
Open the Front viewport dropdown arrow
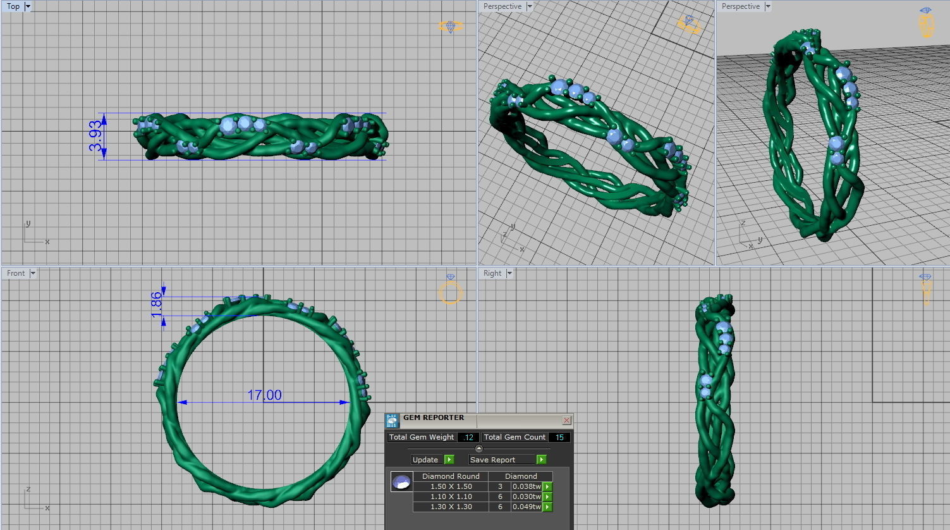(33, 273)
